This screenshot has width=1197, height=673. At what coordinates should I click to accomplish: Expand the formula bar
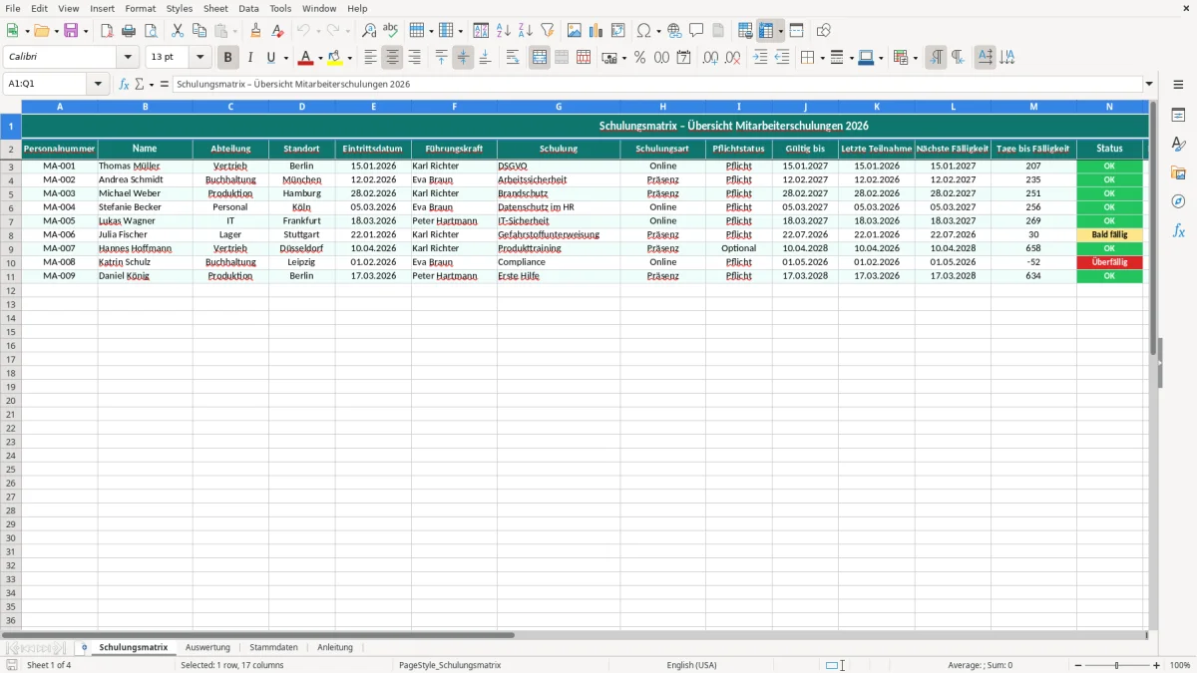(1149, 85)
